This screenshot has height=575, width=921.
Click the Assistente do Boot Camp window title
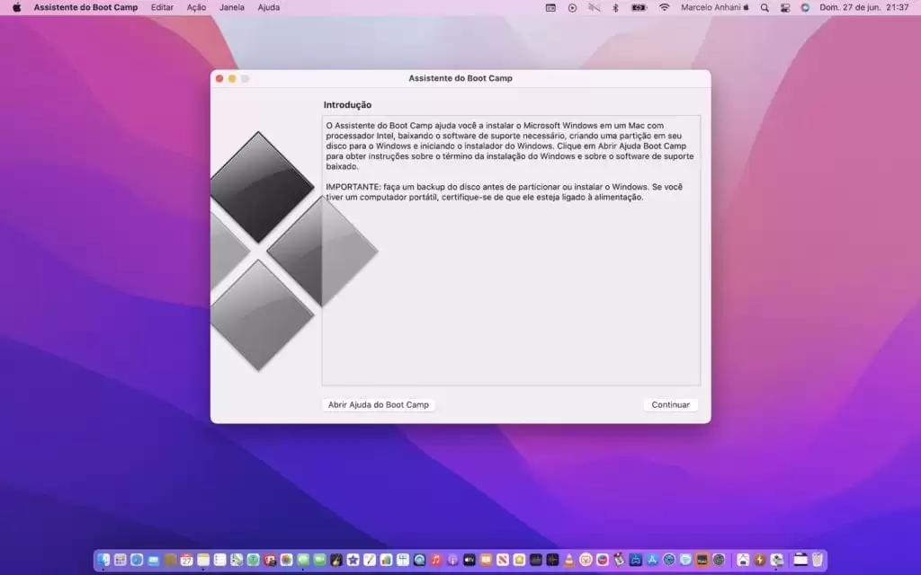pyautogui.click(x=460, y=78)
